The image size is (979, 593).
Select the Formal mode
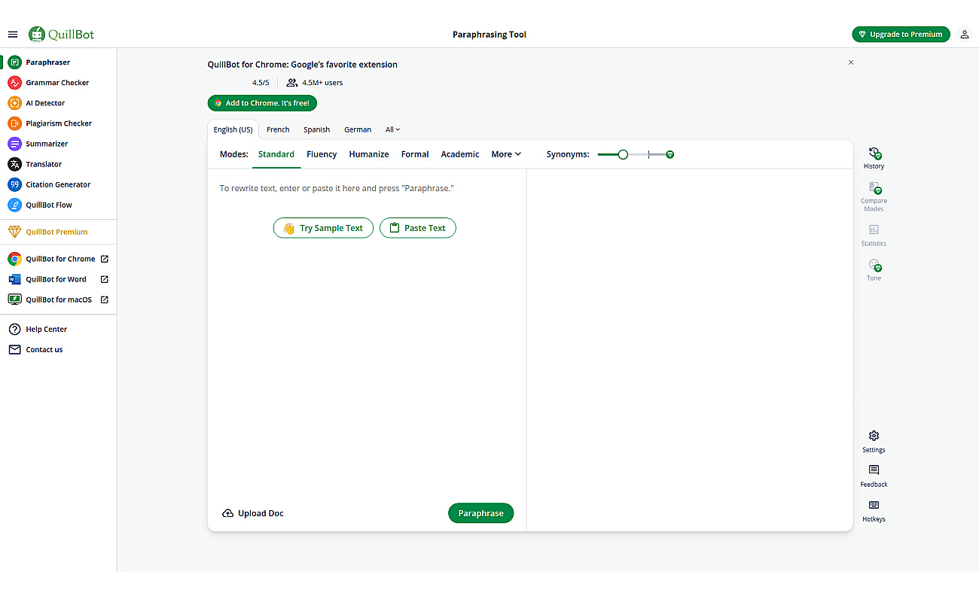pos(415,154)
